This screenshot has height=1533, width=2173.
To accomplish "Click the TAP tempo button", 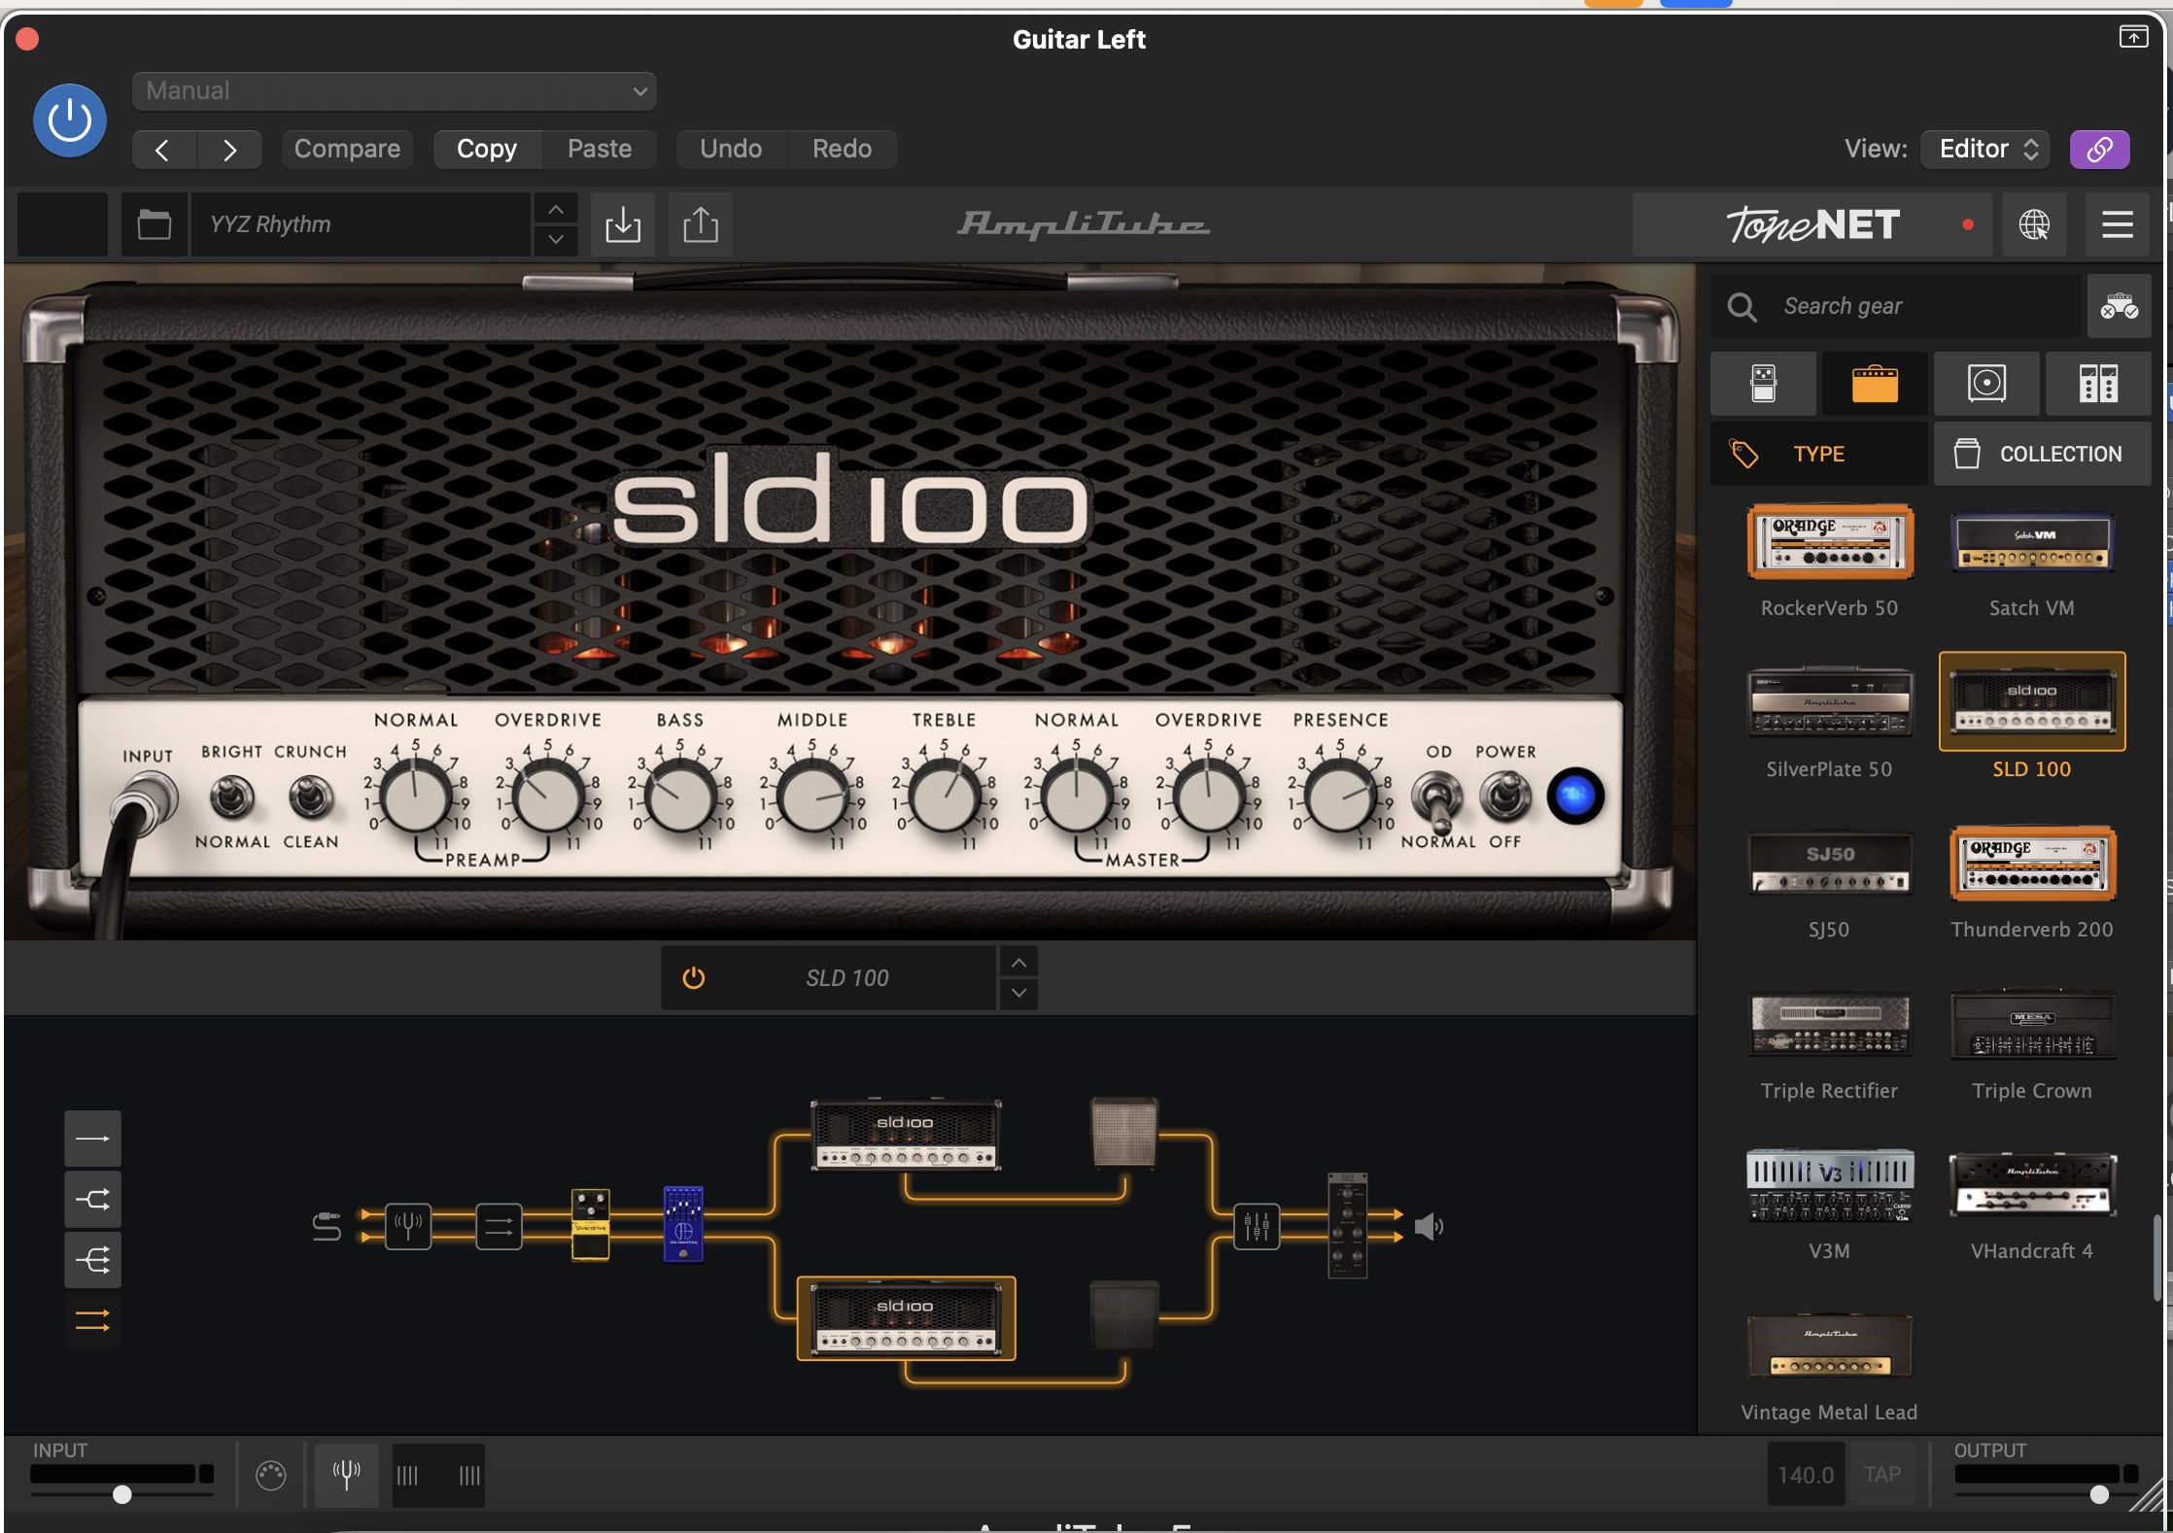I will 1882,1475.
